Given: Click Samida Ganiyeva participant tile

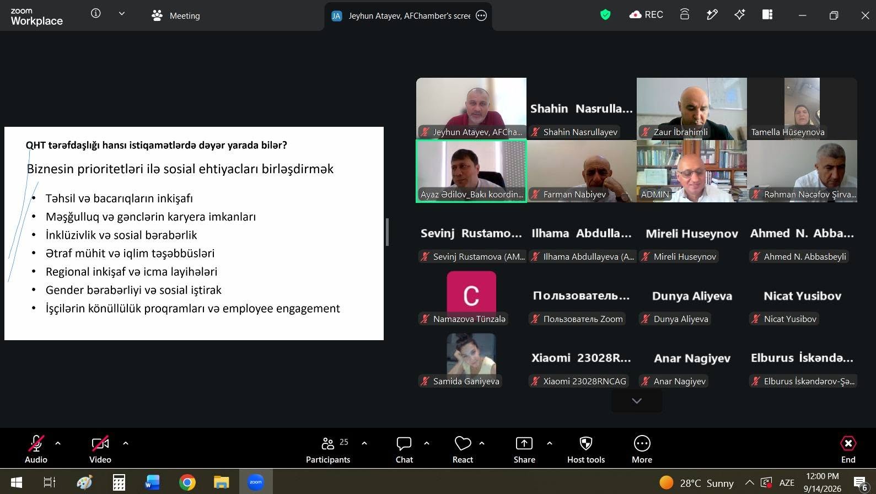Looking at the screenshot, I should click(471, 358).
